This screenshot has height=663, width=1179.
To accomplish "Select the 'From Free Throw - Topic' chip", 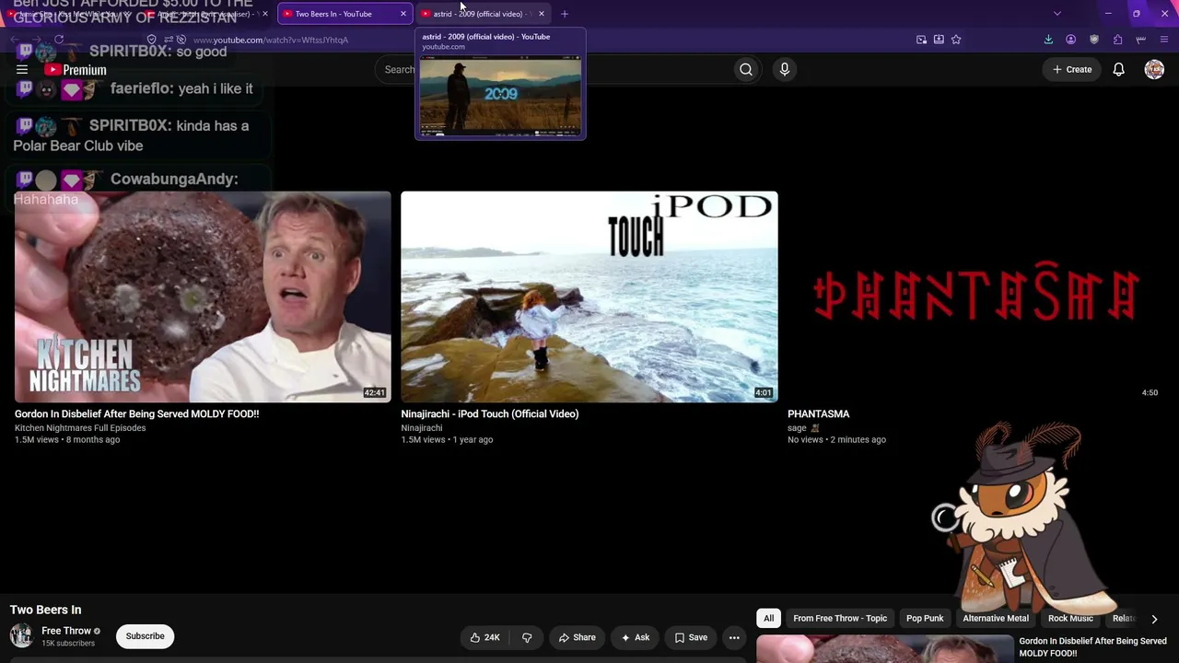I will click(840, 619).
